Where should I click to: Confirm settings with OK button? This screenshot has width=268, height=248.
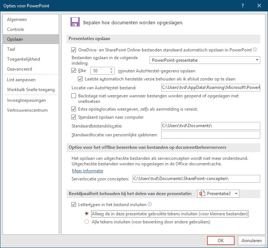coord(221,241)
